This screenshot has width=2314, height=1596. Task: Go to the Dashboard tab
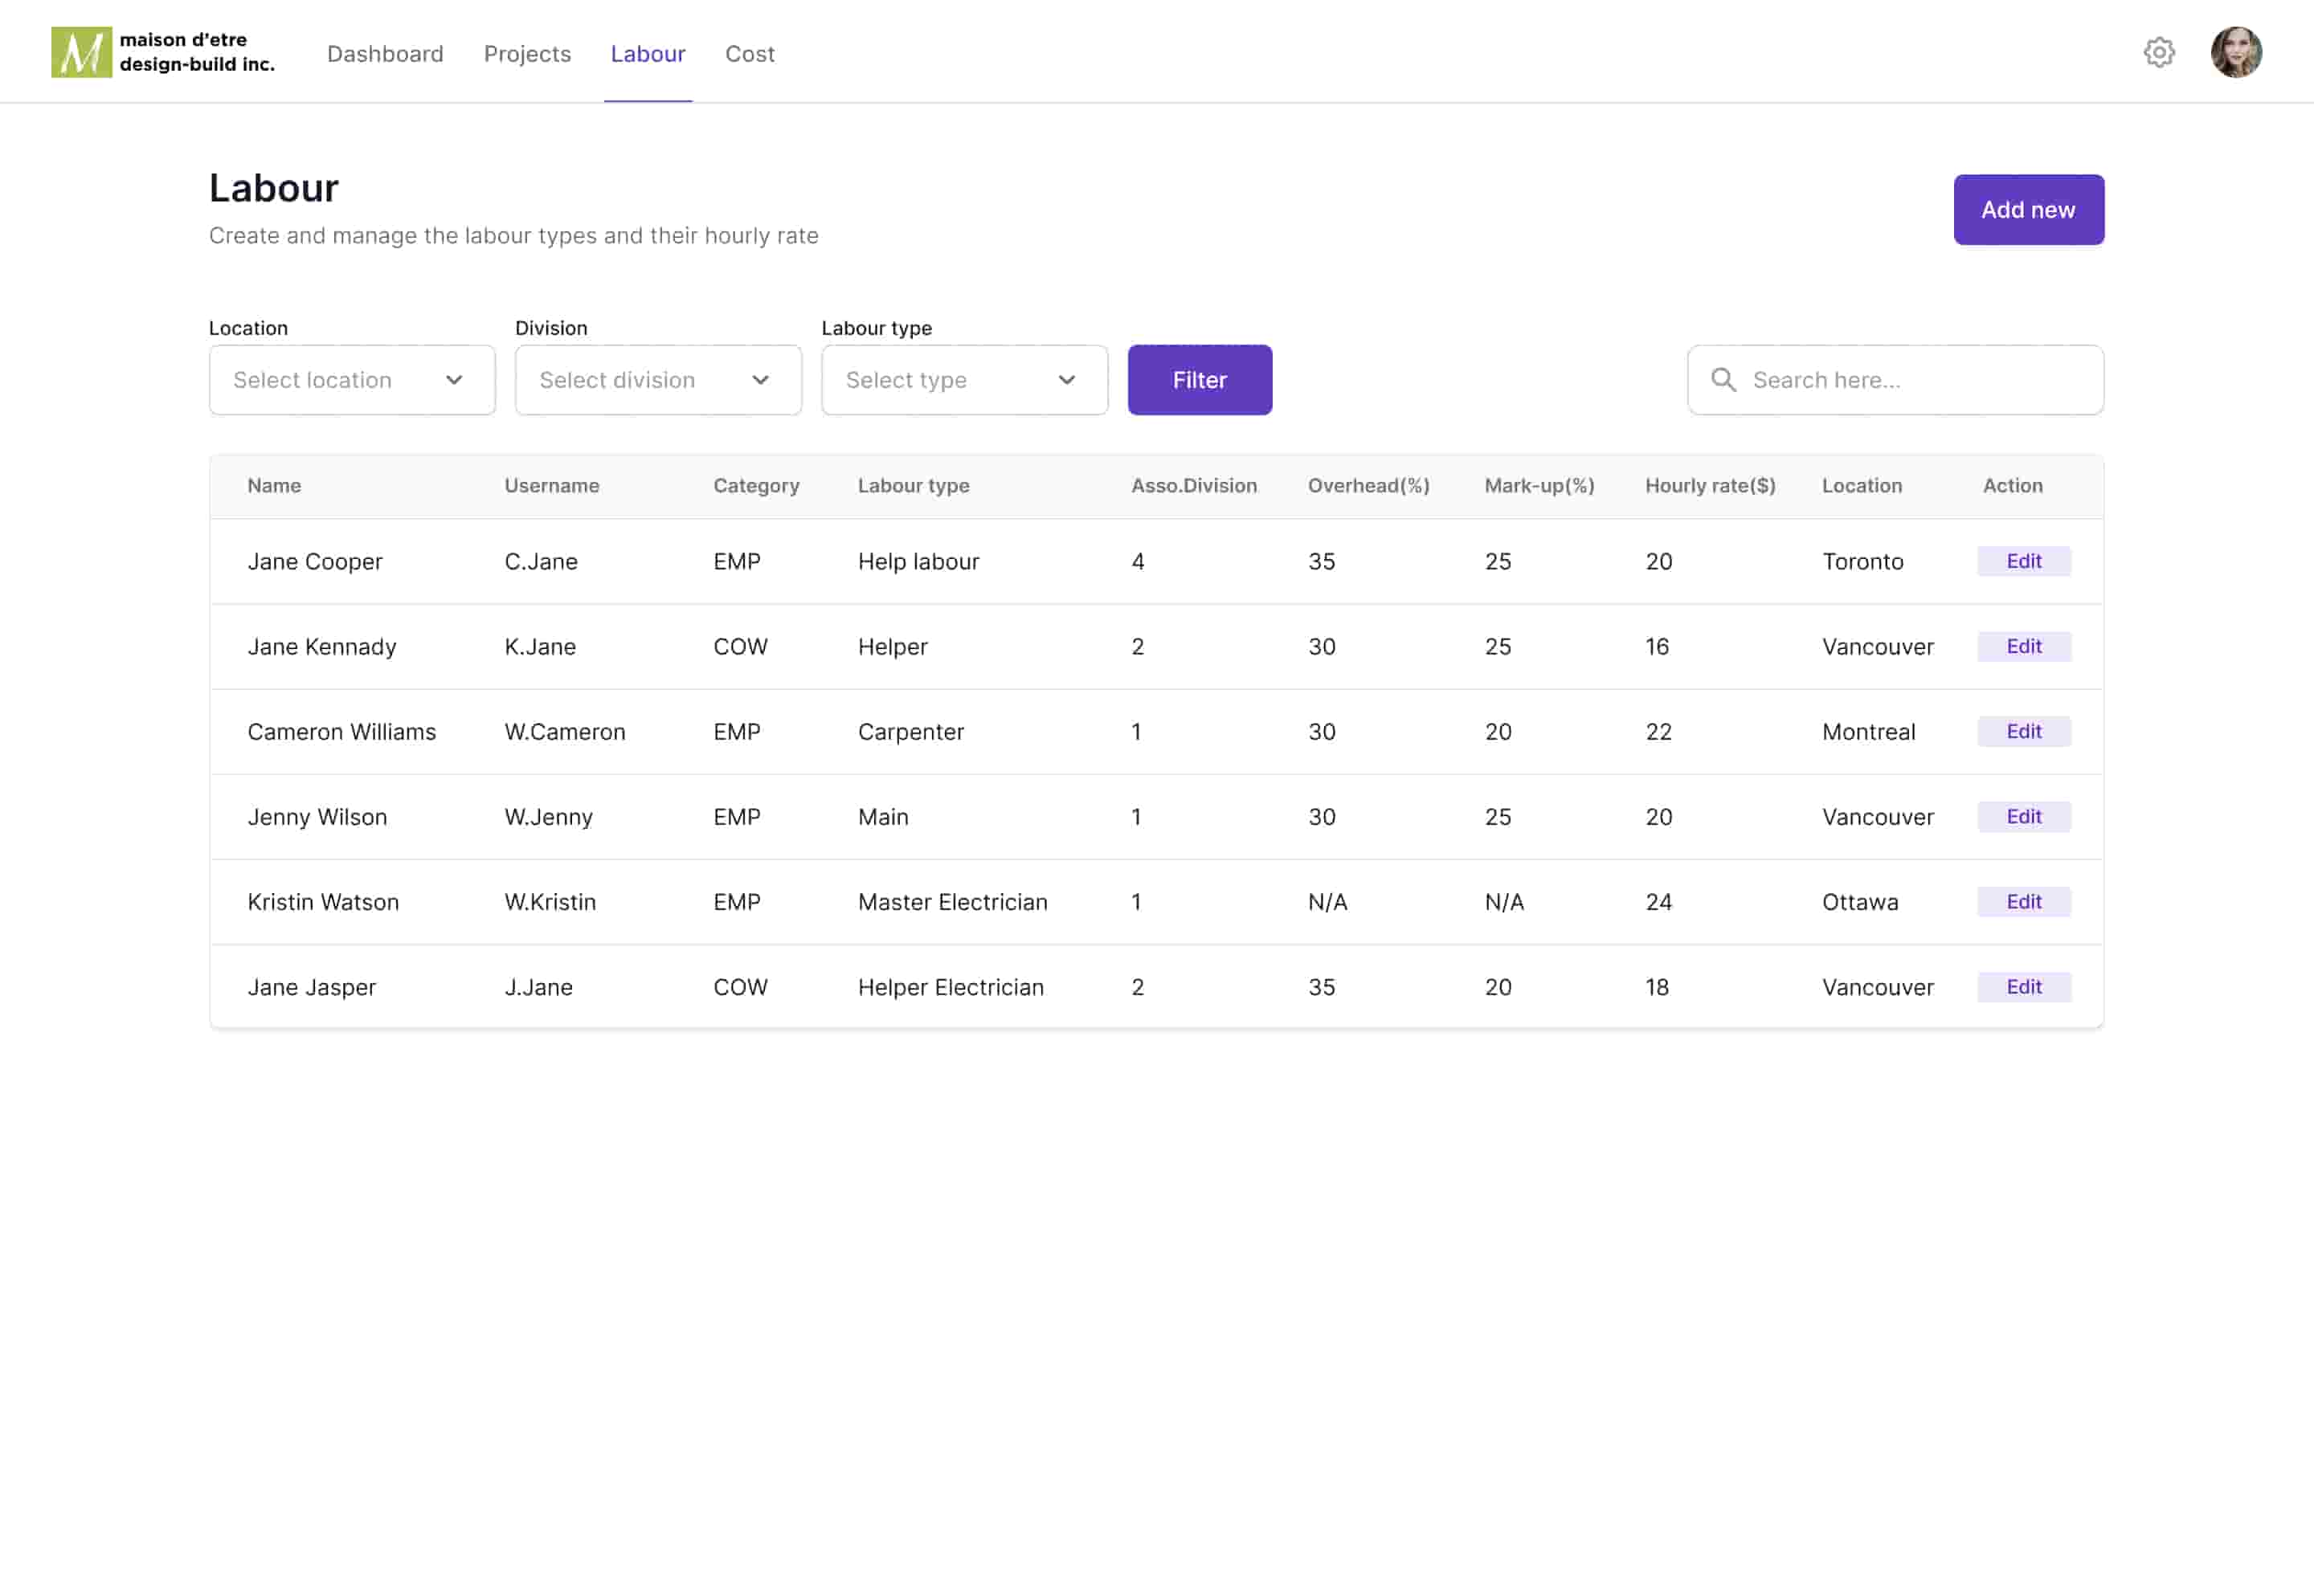pyautogui.click(x=385, y=54)
